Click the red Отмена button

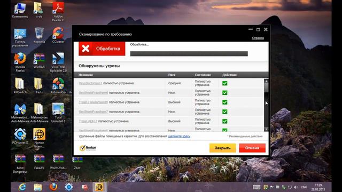tap(252, 148)
